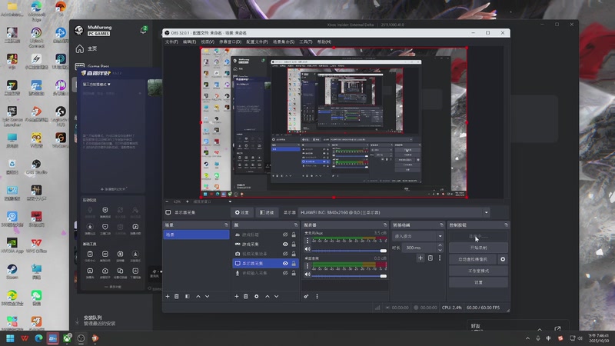
Task: Move the selected source up in the Sources panel
Action: (268, 297)
